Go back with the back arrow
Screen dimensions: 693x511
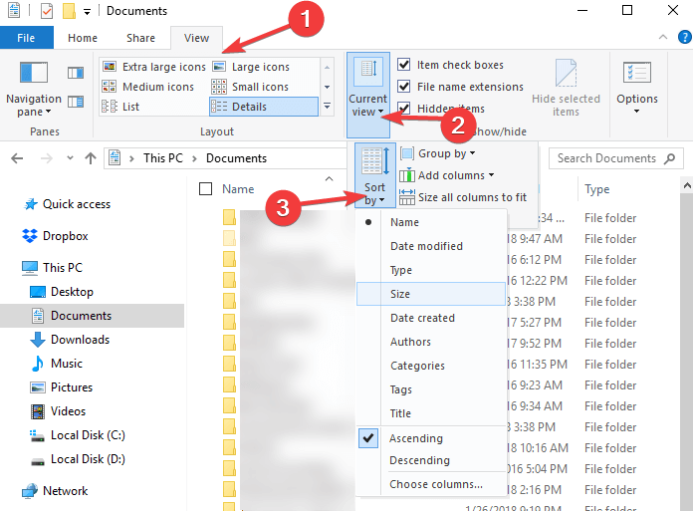coord(17,158)
